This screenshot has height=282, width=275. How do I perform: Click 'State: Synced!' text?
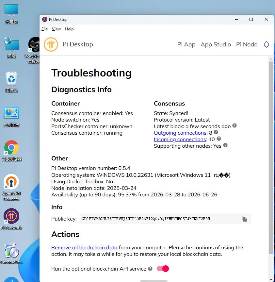[171, 113]
